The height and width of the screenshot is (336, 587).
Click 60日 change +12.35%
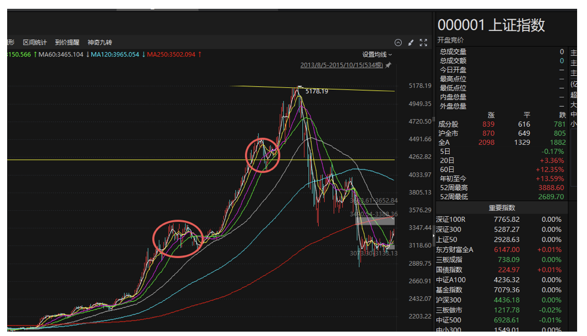click(x=550, y=170)
